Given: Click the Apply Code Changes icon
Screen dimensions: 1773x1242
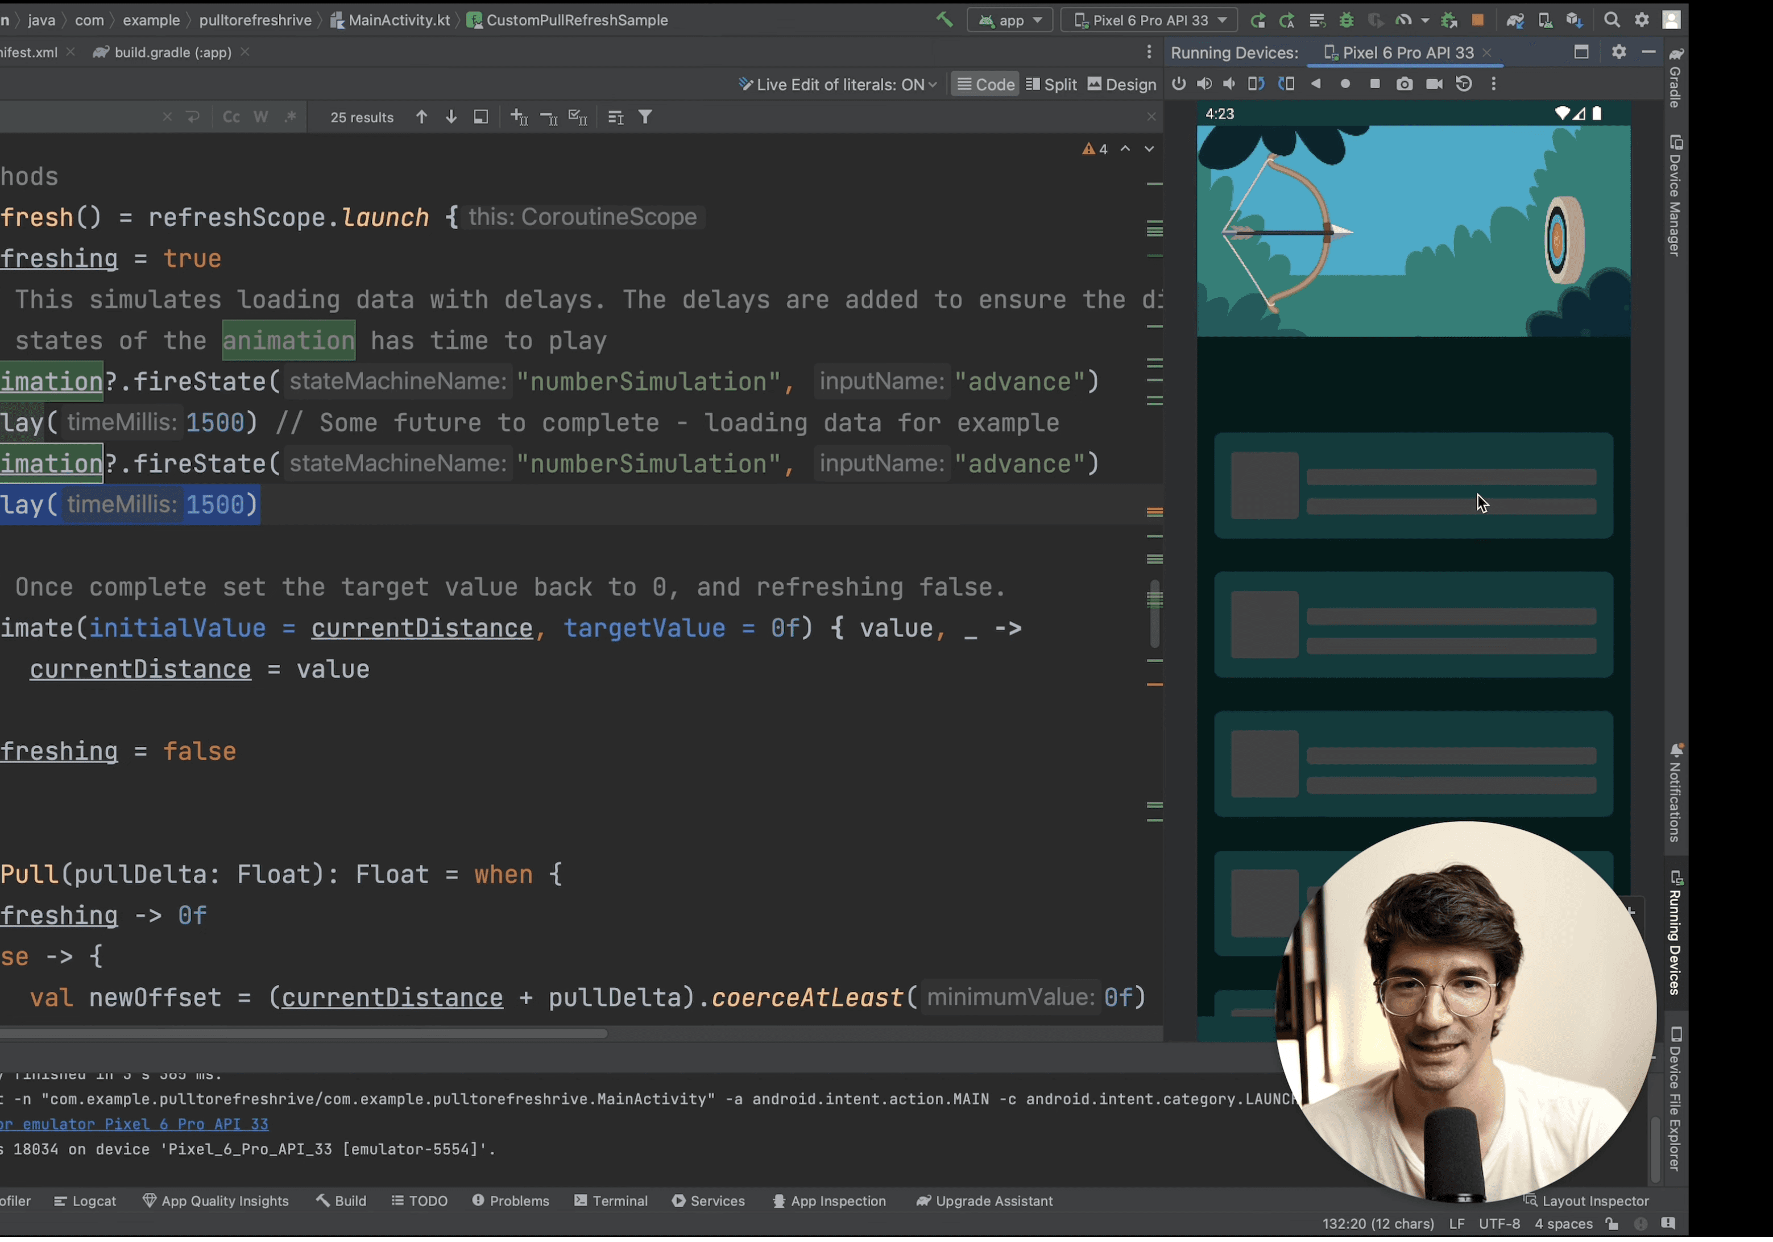Looking at the screenshot, I should point(1318,20).
